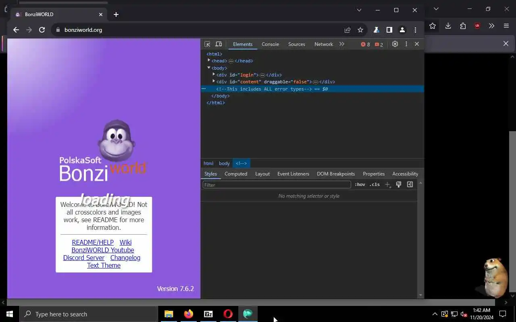Expand the div id login node
The width and height of the screenshot is (516, 322).
tap(214, 74)
